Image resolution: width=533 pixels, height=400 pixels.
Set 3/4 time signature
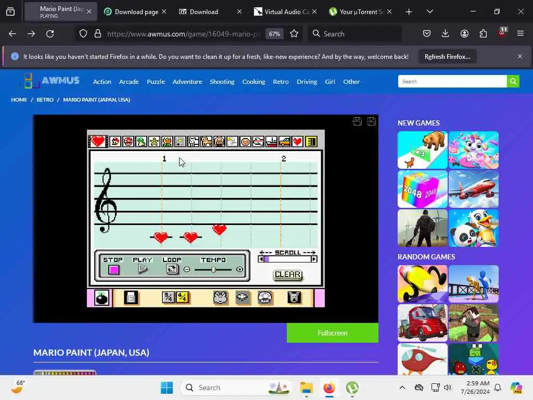click(x=169, y=297)
